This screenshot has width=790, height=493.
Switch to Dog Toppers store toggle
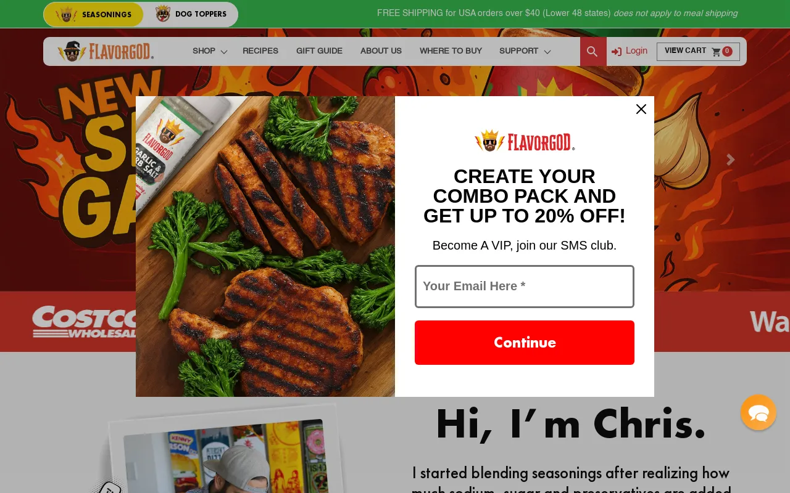coord(191,14)
